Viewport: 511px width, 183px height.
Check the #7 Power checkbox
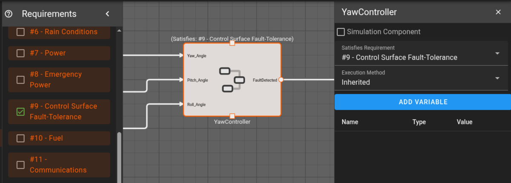pyautogui.click(x=20, y=53)
